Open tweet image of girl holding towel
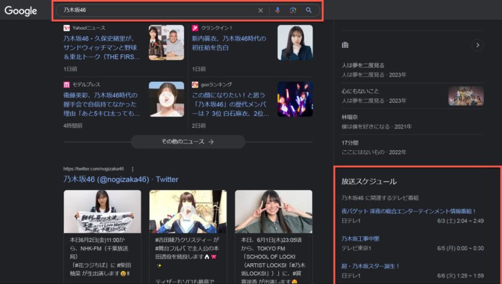This screenshot has width=502, height=284. coord(102,212)
